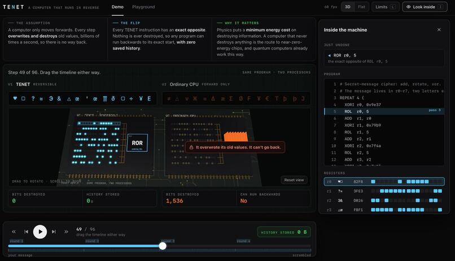Select the r0 register row with value 82F8

pyautogui.click(x=384, y=181)
